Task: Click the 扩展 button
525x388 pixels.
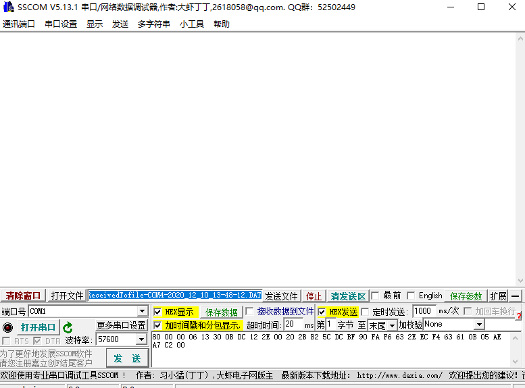Action: (498, 296)
